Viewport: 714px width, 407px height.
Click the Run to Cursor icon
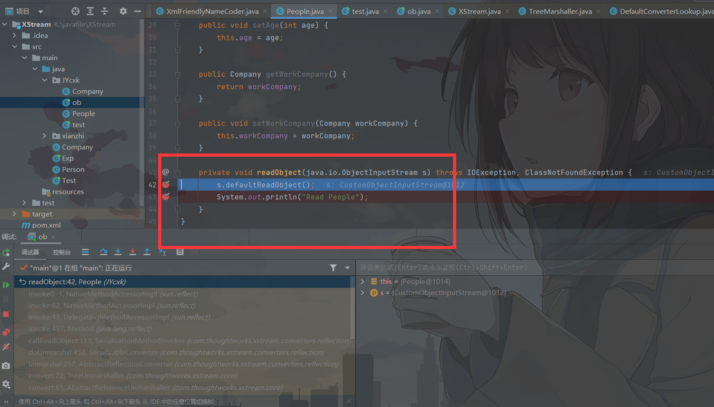pyautogui.click(x=162, y=252)
